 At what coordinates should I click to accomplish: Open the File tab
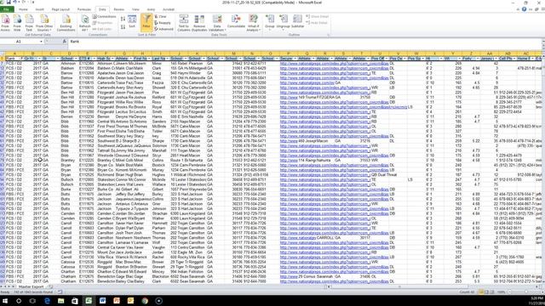pyautogui.click(x=7, y=9)
